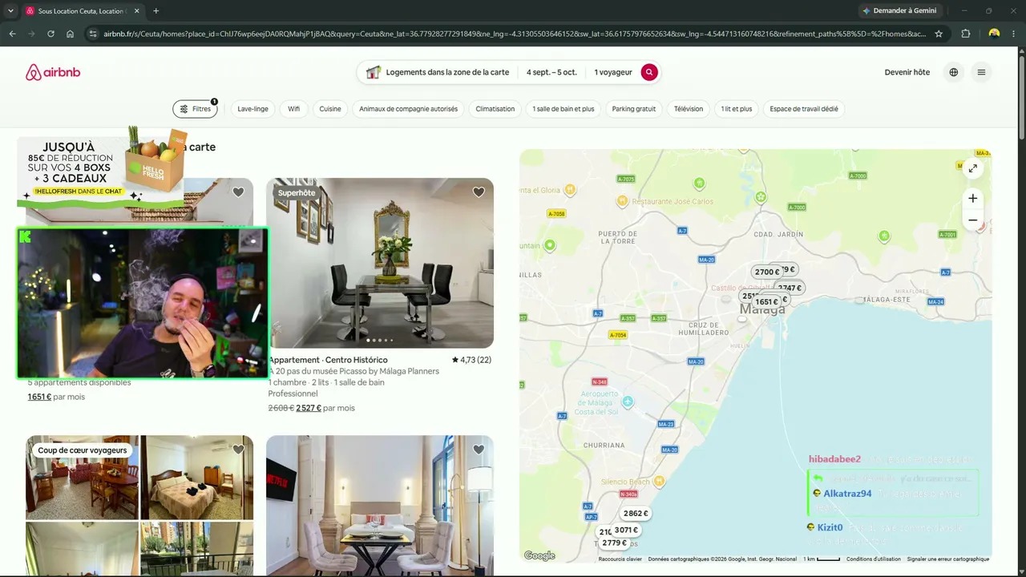This screenshot has width=1026, height=577.
Task: Edit the location field Logements dans la zone de la carte
Action: pos(438,72)
